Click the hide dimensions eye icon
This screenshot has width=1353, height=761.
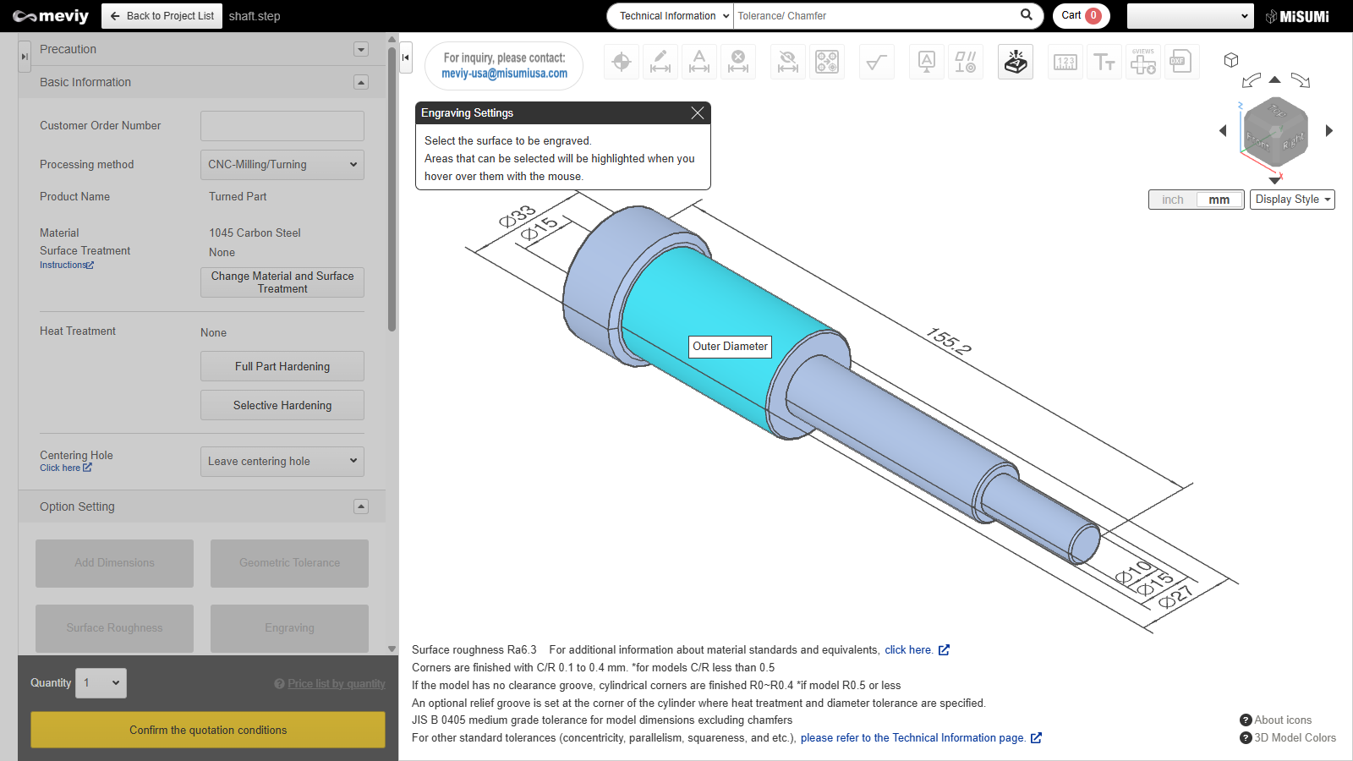[788, 62]
